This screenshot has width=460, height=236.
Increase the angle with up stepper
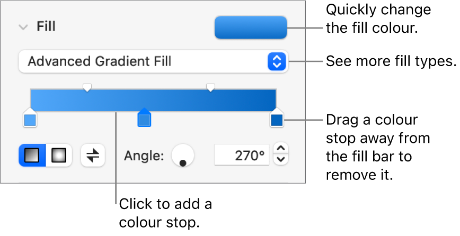(x=282, y=150)
